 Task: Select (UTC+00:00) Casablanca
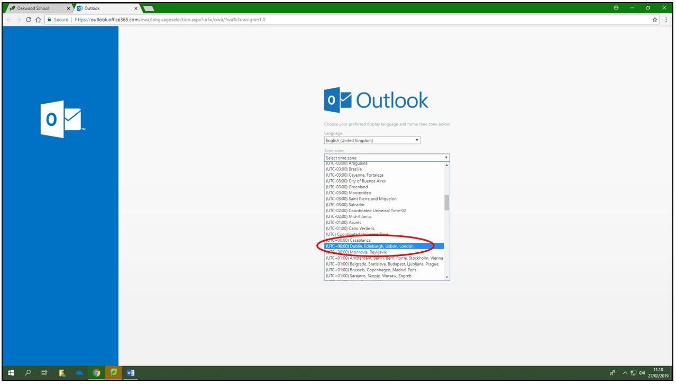coord(384,240)
